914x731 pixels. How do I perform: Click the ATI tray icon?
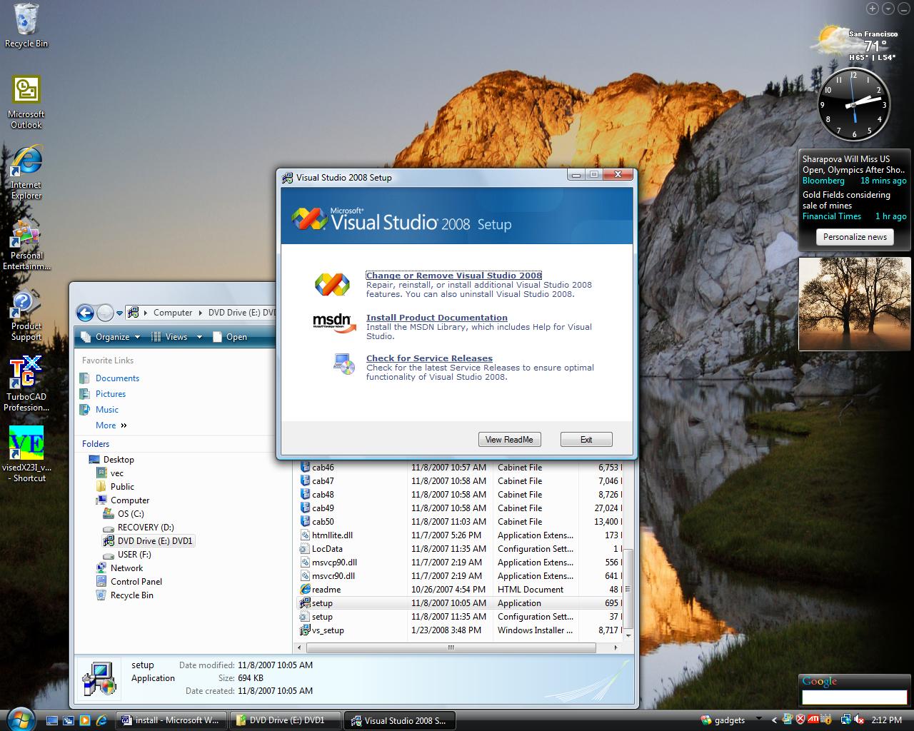pyautogui.click(x=813, y=720)
